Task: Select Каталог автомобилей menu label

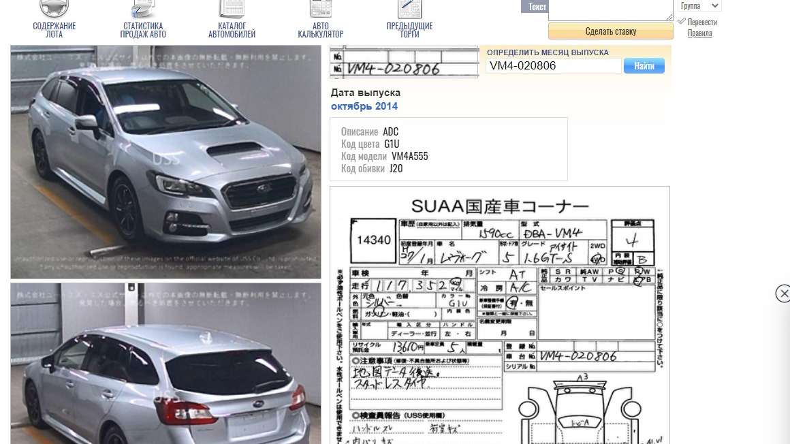Action: [x=232, y=30]
